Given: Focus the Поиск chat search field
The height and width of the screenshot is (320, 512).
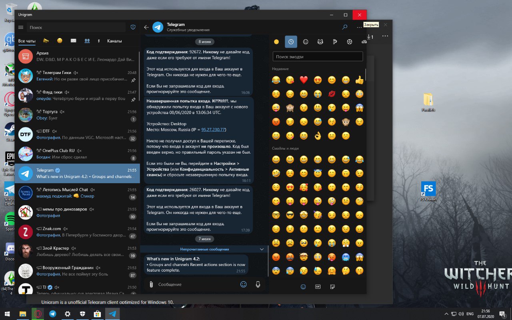Looking at the screenshot, I should [x=76, y=27].
